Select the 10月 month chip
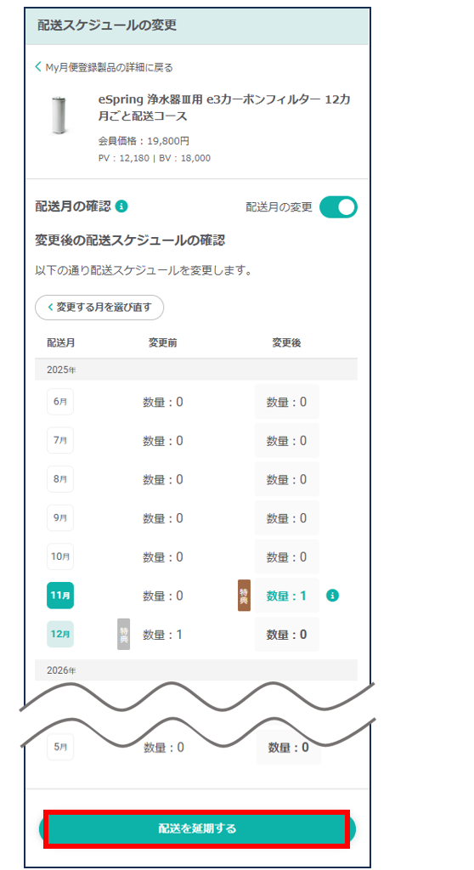 point(60,556)
